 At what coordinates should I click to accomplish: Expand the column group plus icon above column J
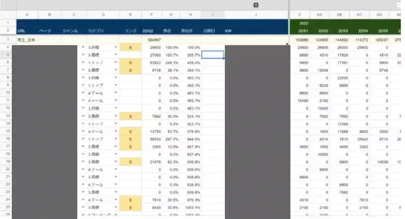click(x=256, y=5)
